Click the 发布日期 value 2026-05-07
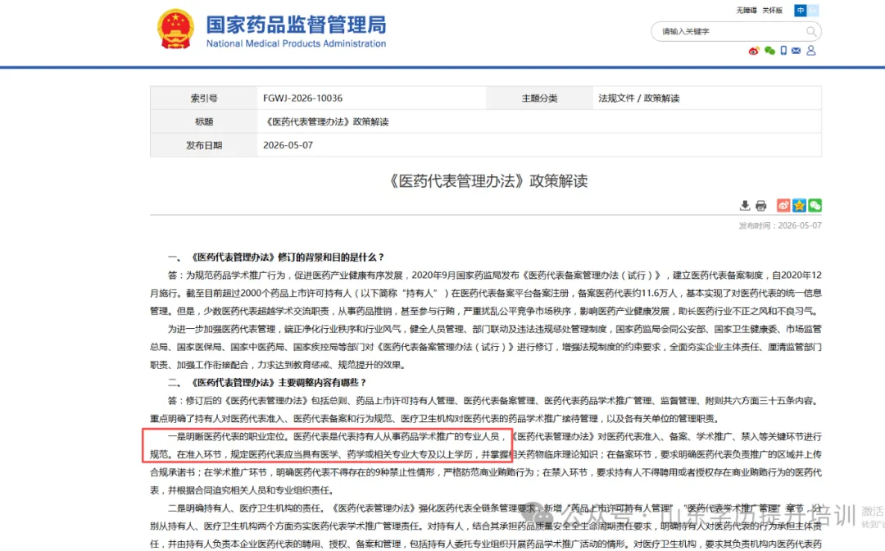This screenshot has height=551, width=885. (x=288, y=145)
